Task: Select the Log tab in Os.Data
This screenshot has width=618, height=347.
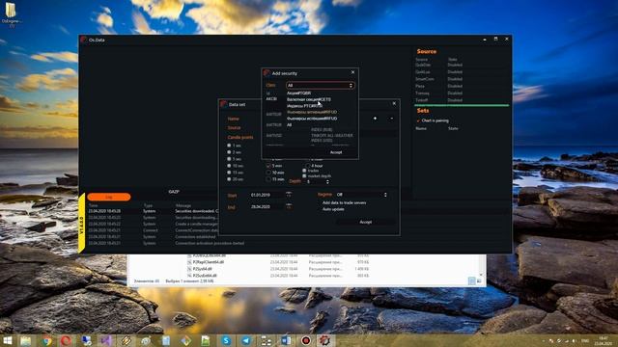Action: [x=109, y=197]
